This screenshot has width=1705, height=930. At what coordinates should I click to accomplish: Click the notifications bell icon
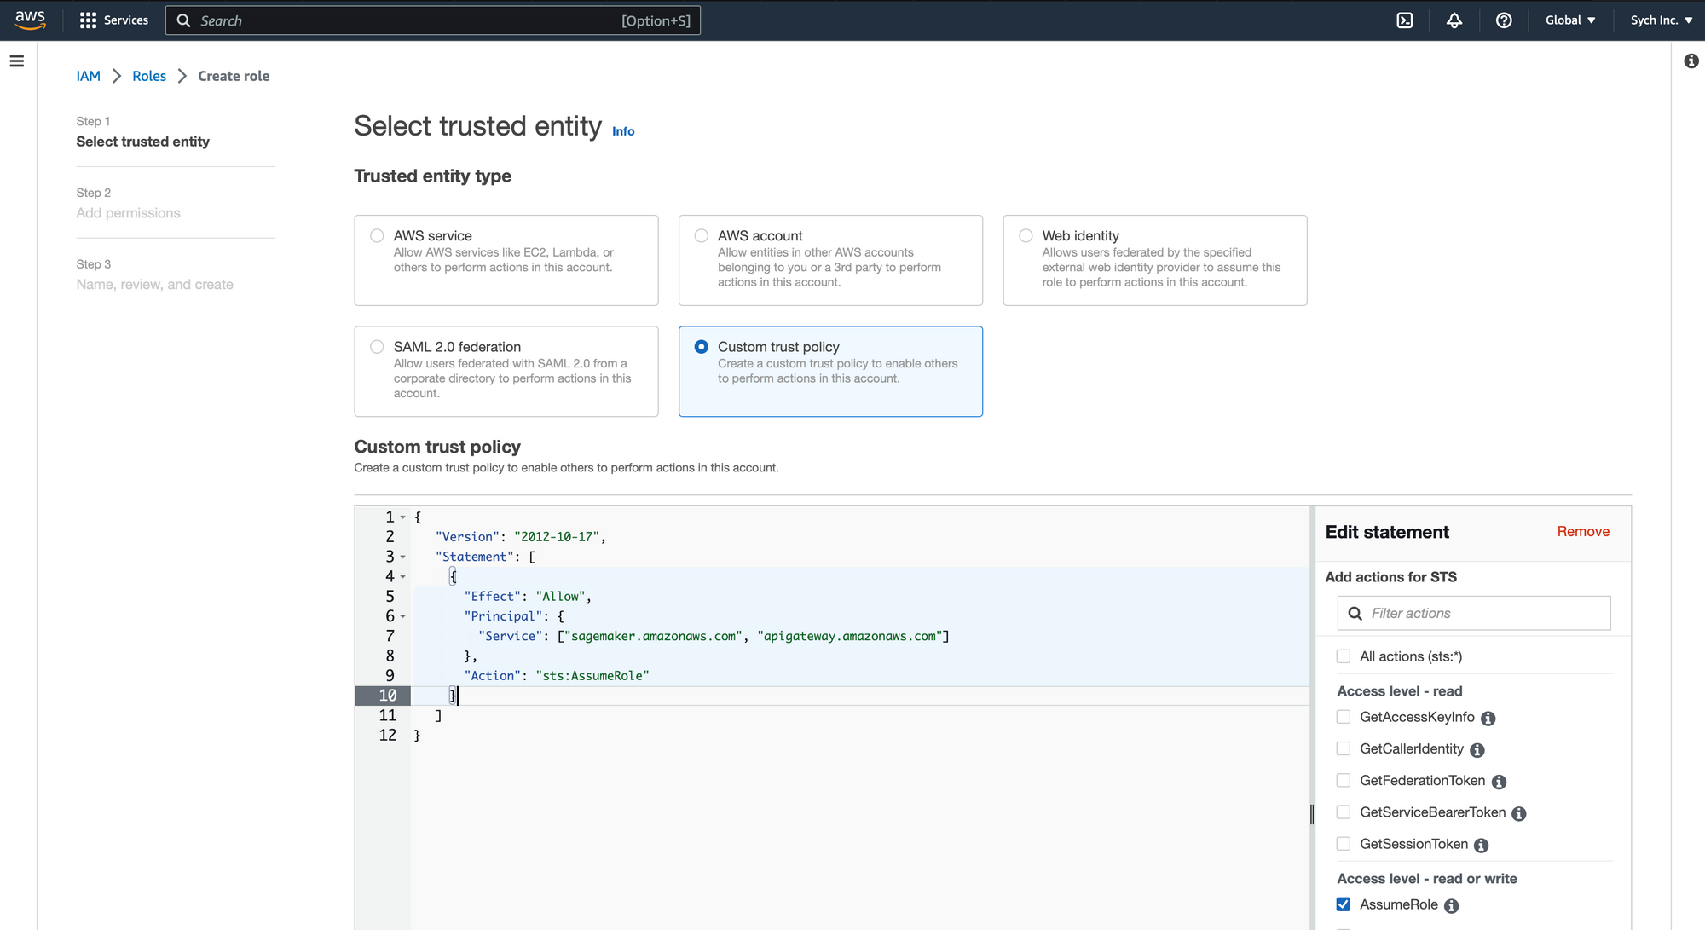(x=1453, y=20)
